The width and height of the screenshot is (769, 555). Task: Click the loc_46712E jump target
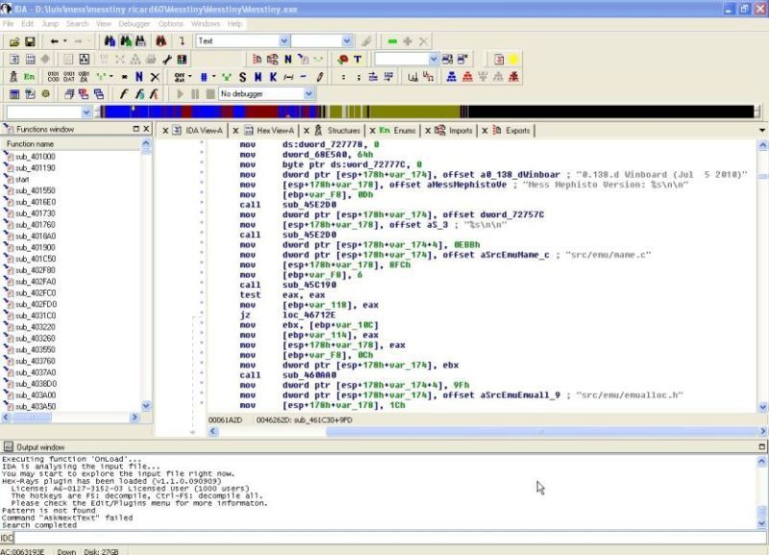pos(309,315)
